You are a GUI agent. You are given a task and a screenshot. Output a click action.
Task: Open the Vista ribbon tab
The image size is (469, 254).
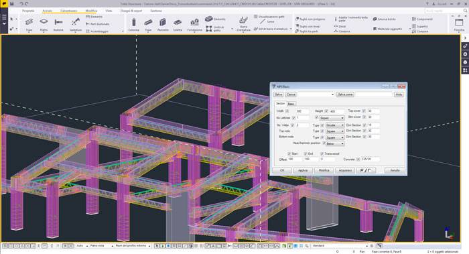pos(109,11)
